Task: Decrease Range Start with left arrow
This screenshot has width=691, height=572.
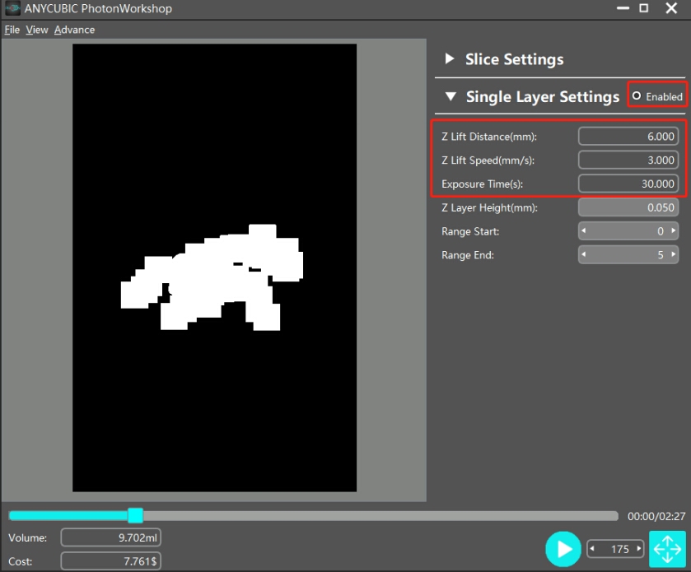Action: (x=584, y=232)
